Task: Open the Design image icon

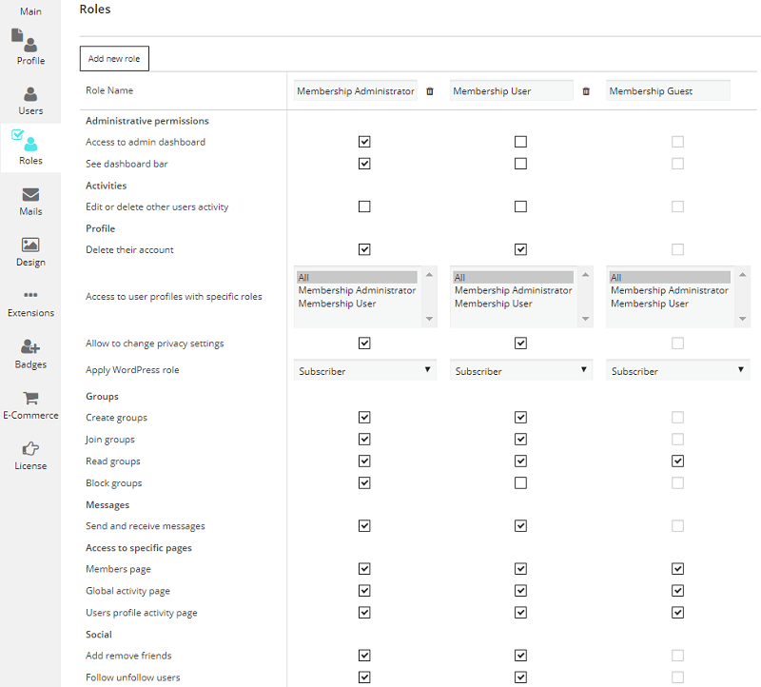Action: tap(30, 245)
